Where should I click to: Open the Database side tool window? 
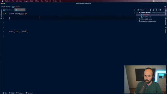tap(166, 21)
